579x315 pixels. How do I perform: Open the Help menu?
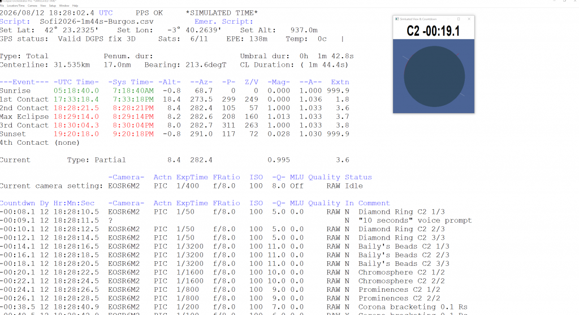[x=75, y=6]
